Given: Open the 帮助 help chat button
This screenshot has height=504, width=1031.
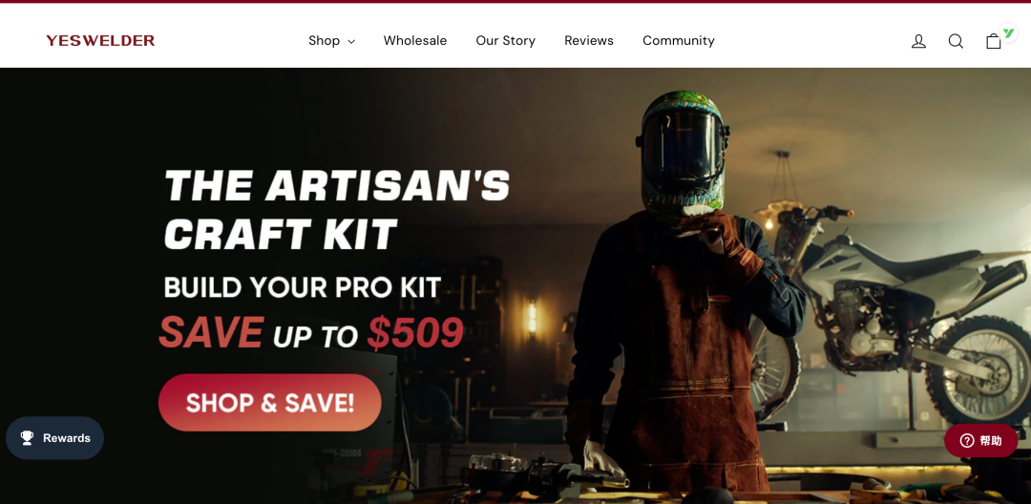Looking at the screenshot, I should (981, 440).
